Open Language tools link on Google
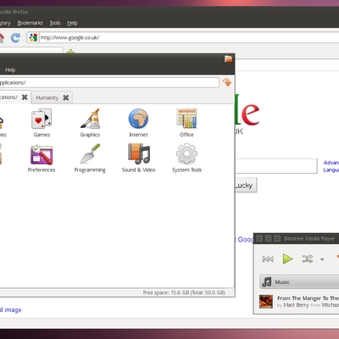The height and width of the screenshot is (339, 339). click(331, 169)
